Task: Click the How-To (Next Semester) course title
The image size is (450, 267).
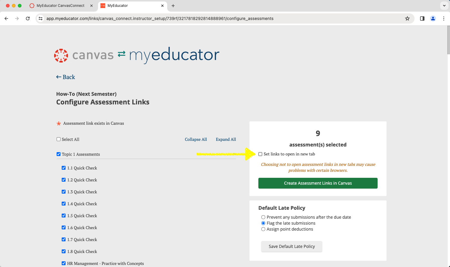Action: [x=86, y=94]
